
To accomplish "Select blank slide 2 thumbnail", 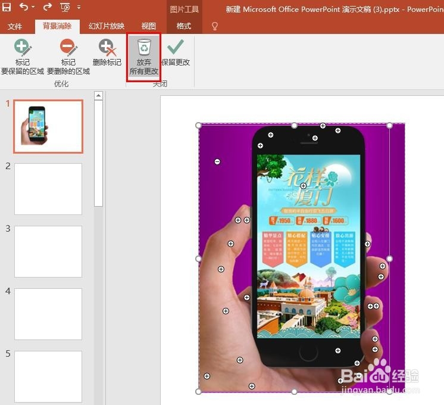I will click(48, 189).
